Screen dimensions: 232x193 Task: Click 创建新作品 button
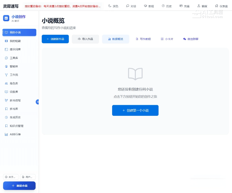[55, 39]
